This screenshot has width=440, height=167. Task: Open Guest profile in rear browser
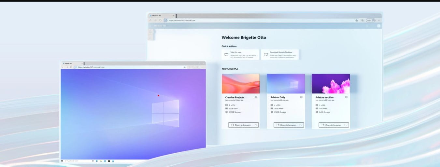click(x=371, y=20)
